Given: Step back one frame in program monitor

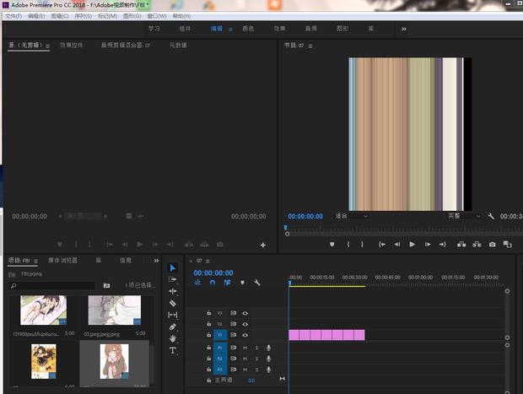Looking at the screenshot, I should pos(397,245).
